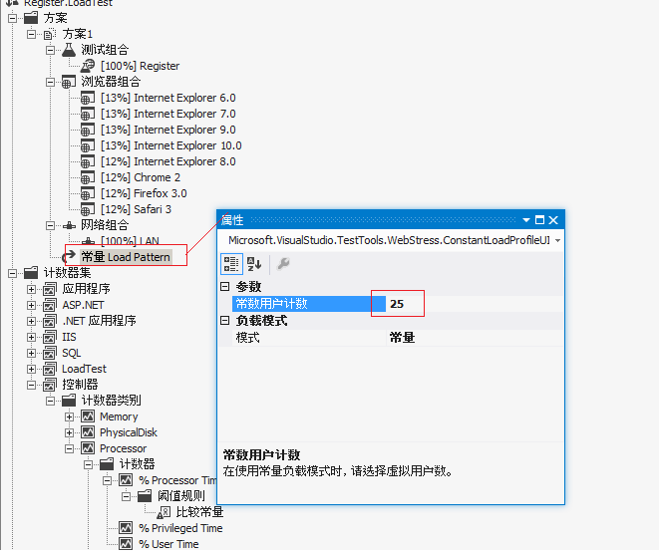Click the 常数用户计数 value field showing 25
Image resolution: width=659 pixels, height=555 pixels.
point(475,304)
